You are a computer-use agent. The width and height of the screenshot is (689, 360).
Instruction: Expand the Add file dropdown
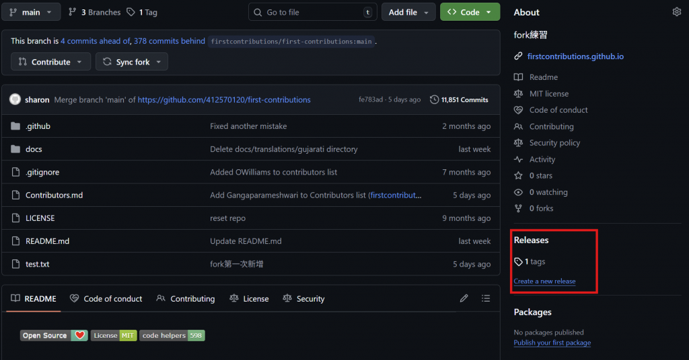(408, 12)
